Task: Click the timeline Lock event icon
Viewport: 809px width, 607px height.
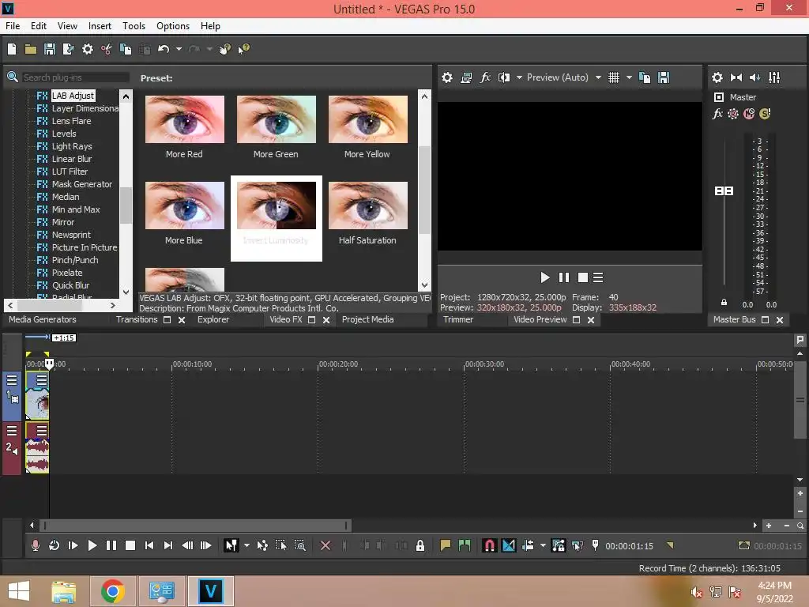Action: [x=420, y=545]
